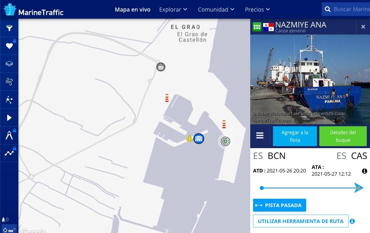
Task: Expand the Comunidad dropdown menu
Action: pyautogui.click(x=216, y=9)
